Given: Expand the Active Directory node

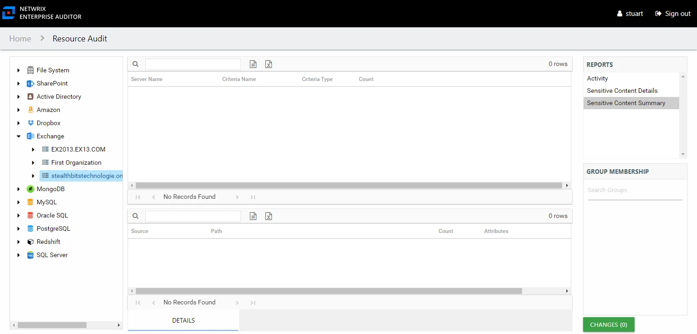Looking at the screenshot, I should [x=19, y=96].
